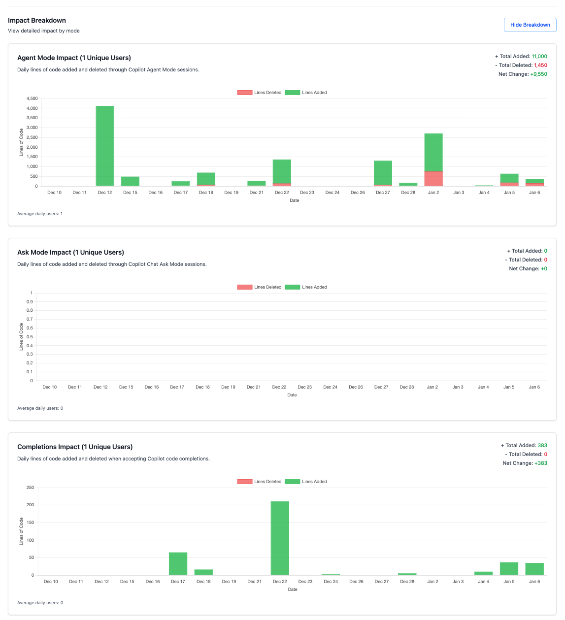Screen dimensions: 565x620
Task: Click the Dec 22 bar in Completions chart
Action: click(x=280, y=537)
